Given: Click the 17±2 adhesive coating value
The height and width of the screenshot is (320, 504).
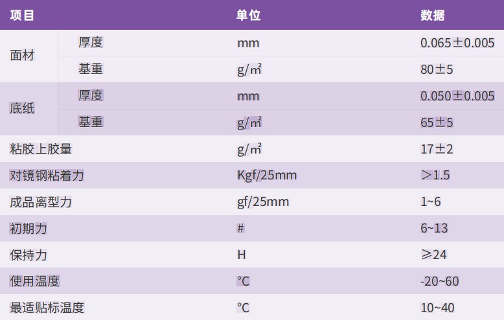Looking at the screenshot, I should (x=437, y=149).
